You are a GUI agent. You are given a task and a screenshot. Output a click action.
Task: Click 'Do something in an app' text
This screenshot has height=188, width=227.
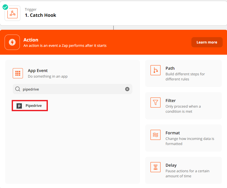click(48, 76)
